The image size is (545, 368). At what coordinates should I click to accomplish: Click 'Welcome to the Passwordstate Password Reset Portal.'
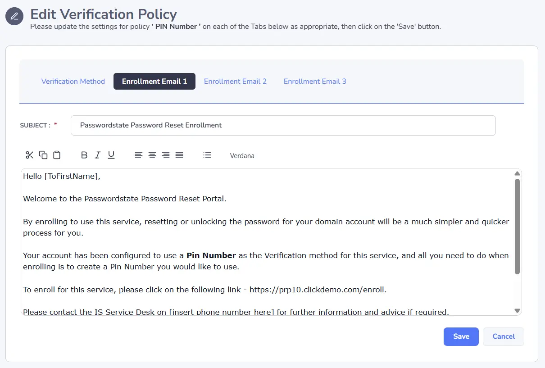125,199
